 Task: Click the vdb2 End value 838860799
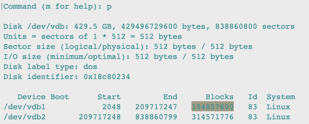(x=156, y=117)
